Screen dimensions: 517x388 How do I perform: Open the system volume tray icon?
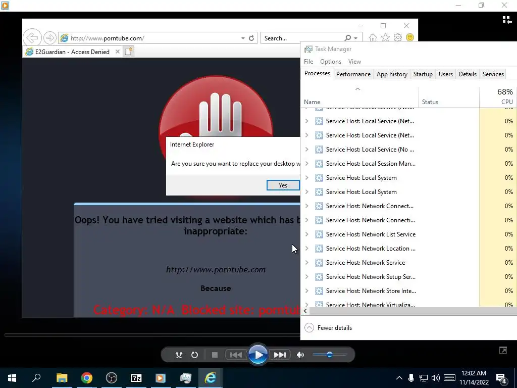pos(436,378)
